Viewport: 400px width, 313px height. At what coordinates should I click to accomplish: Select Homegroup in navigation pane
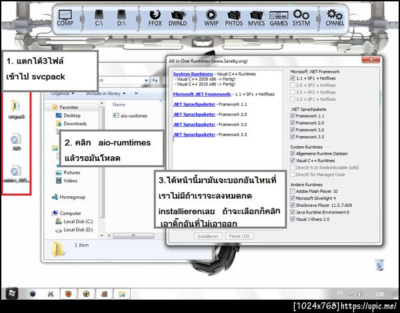pyautogui.click(x=69, y=197)
